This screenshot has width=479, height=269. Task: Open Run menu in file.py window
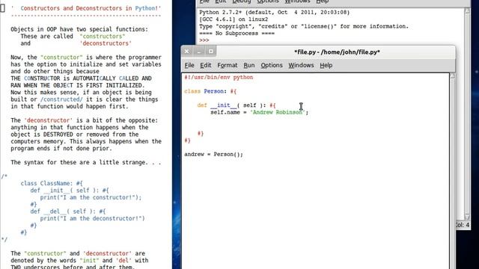tap(249, 65)
